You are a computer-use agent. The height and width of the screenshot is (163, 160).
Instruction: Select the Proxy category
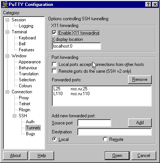click(x=24, y=98)
